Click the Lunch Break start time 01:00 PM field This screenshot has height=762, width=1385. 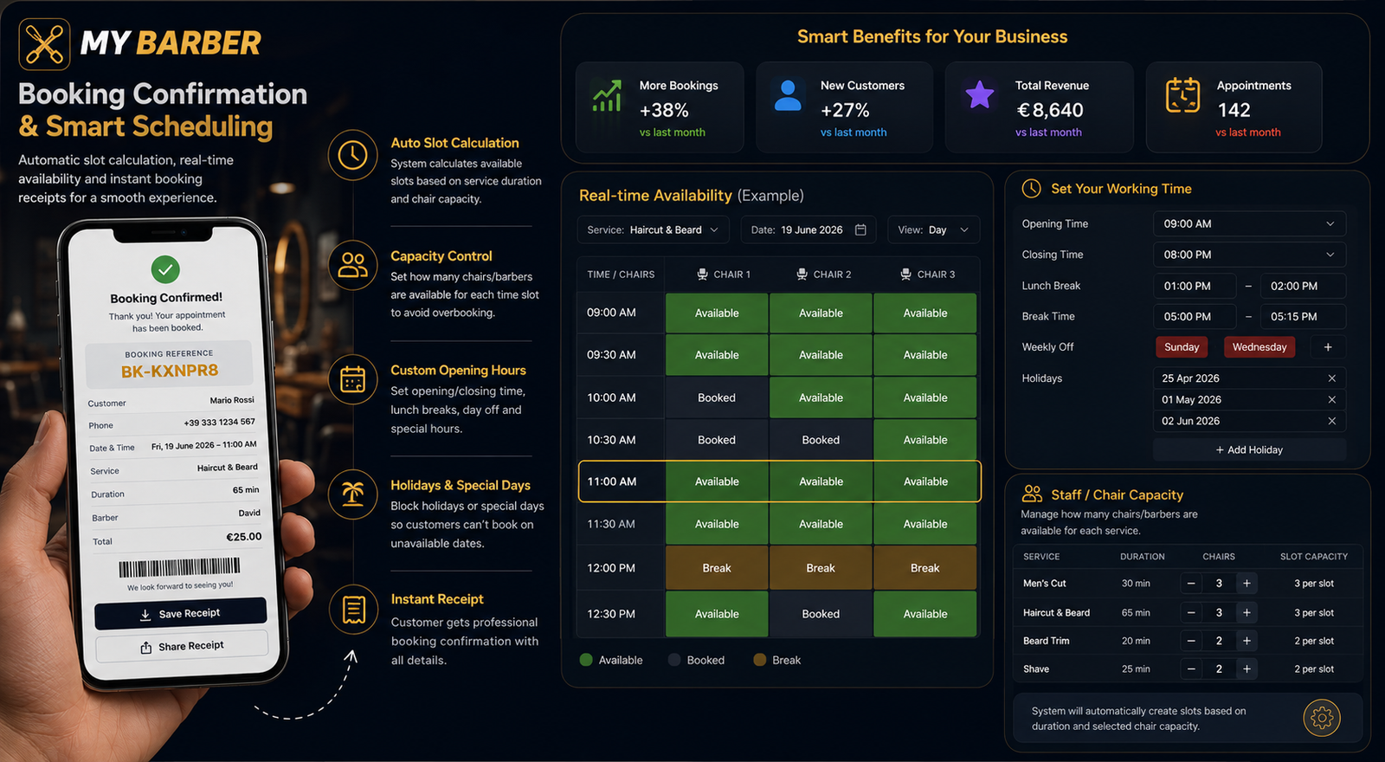tap(1195, 286)
